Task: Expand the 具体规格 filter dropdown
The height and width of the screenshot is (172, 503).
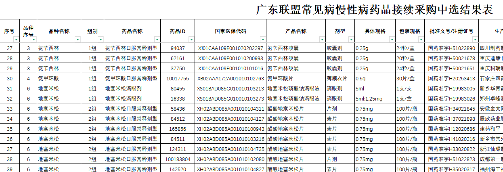Action: point(392,40)
